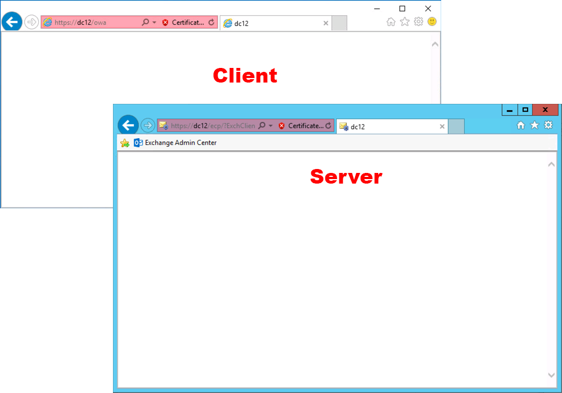
Task: Click the certificate error badge in Client window
Action: point(183,22)
